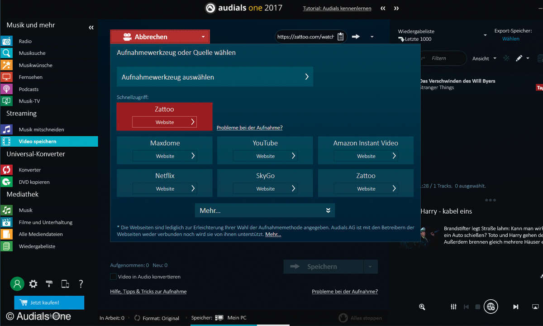
Task: Open Musiksuche in the sidebar
Action: tap(32, 53)
